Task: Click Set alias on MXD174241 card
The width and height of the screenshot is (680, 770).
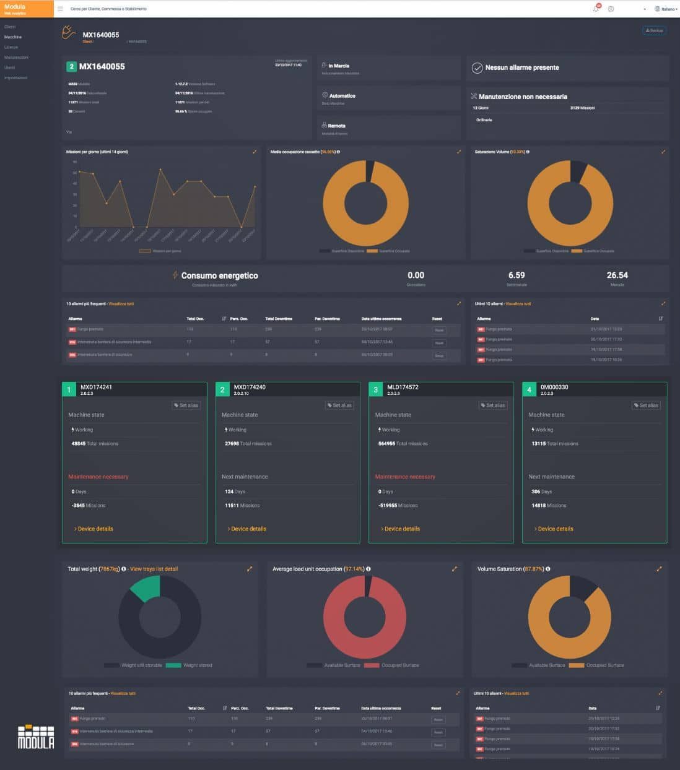Action: click(186, 405)
